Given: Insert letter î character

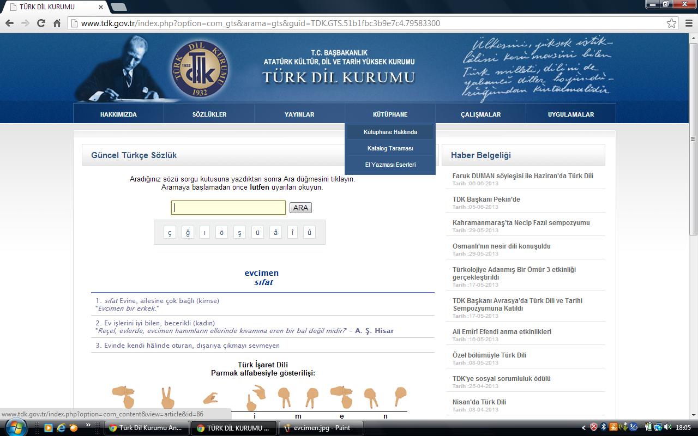Looking at the screenshot, I should (x=293, y=233).
